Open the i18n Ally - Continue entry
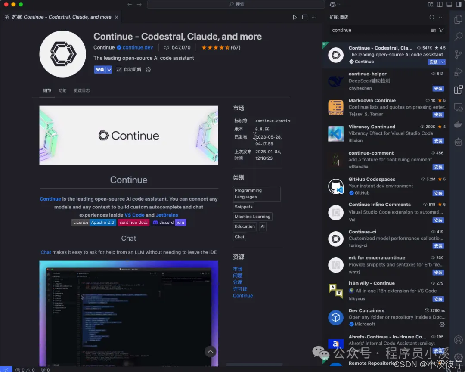 pos(386,291)
